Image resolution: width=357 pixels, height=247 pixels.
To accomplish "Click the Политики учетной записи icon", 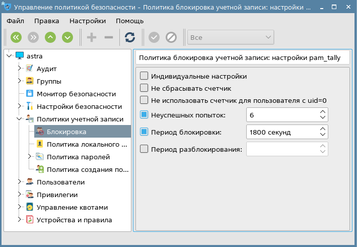I will (30, 118).
